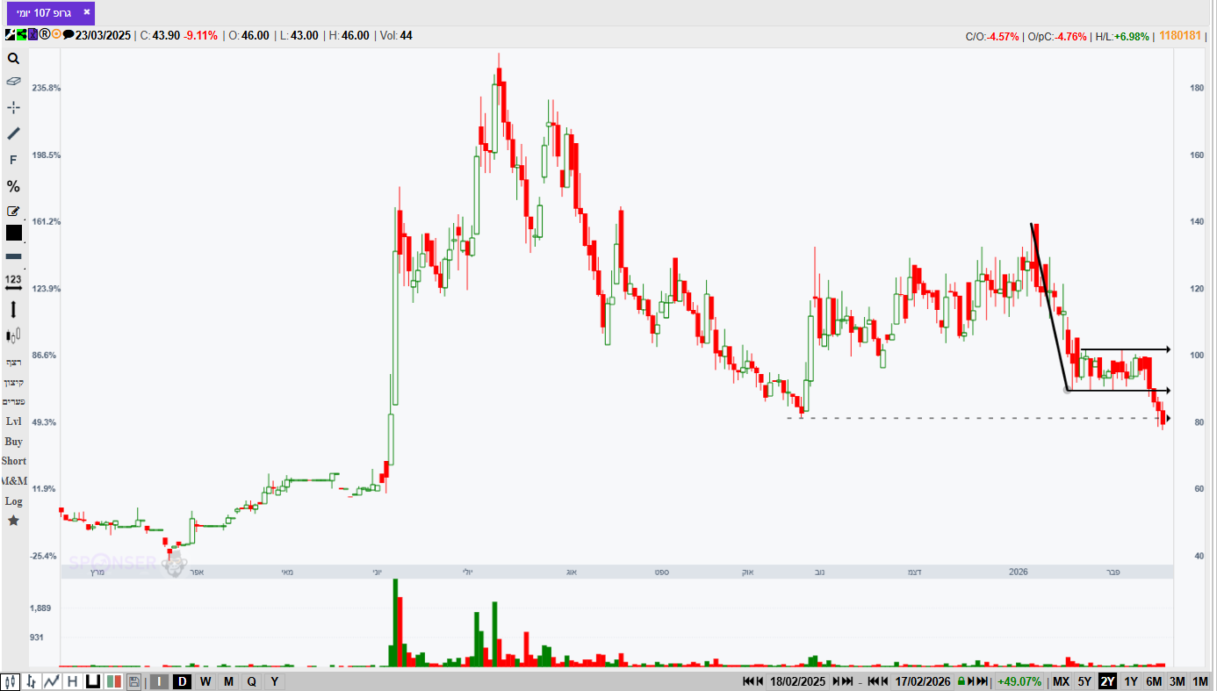Select the eraser tool
This screenshot has height=691, width=1217.
[x=13, y=81]
